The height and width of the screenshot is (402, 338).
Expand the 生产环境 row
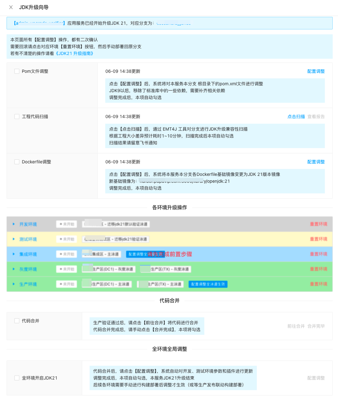pyautogui.click(x=13, y=284)
